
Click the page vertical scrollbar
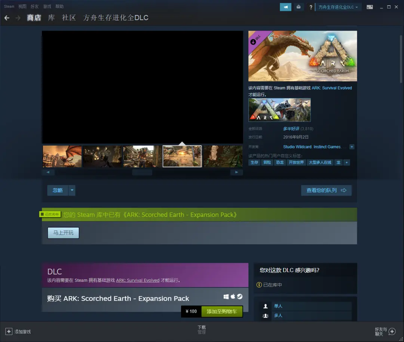[x=401, y=59]
